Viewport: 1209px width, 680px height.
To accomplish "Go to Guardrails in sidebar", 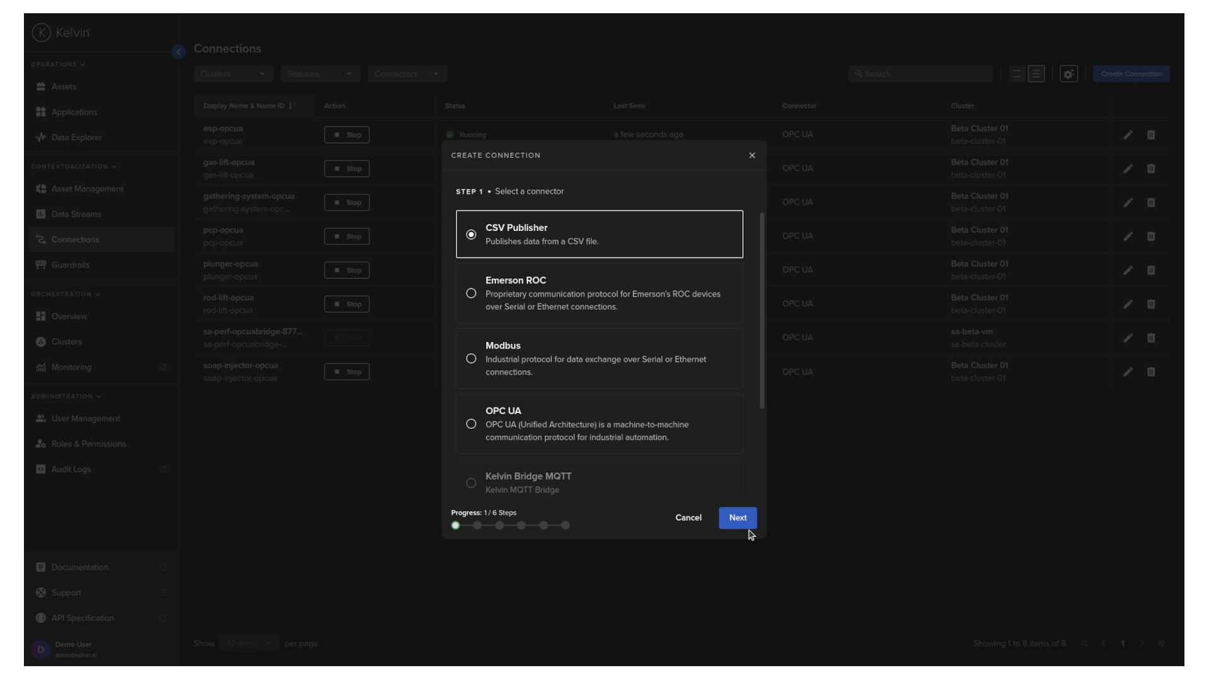I will click(x=70, y=265).
